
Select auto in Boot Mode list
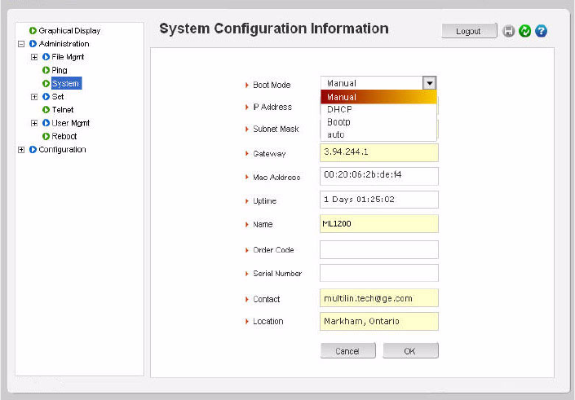378,134
